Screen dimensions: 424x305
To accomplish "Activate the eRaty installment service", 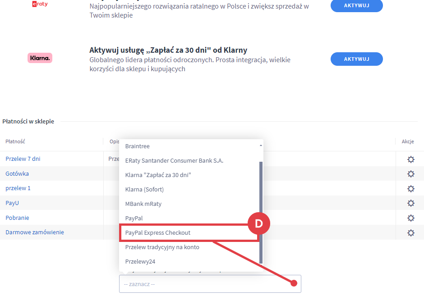I will [356, 5].
